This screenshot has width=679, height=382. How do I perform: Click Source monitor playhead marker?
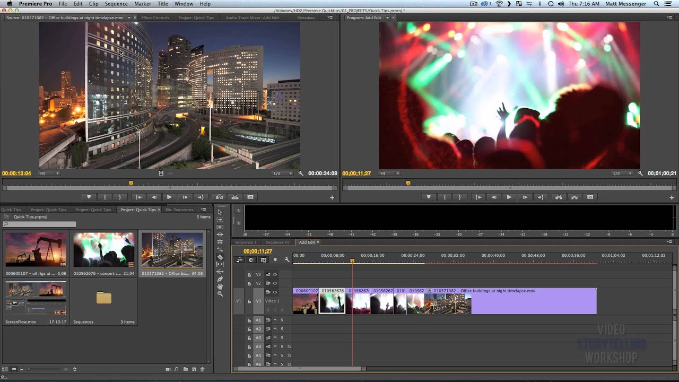click(131, 183)
